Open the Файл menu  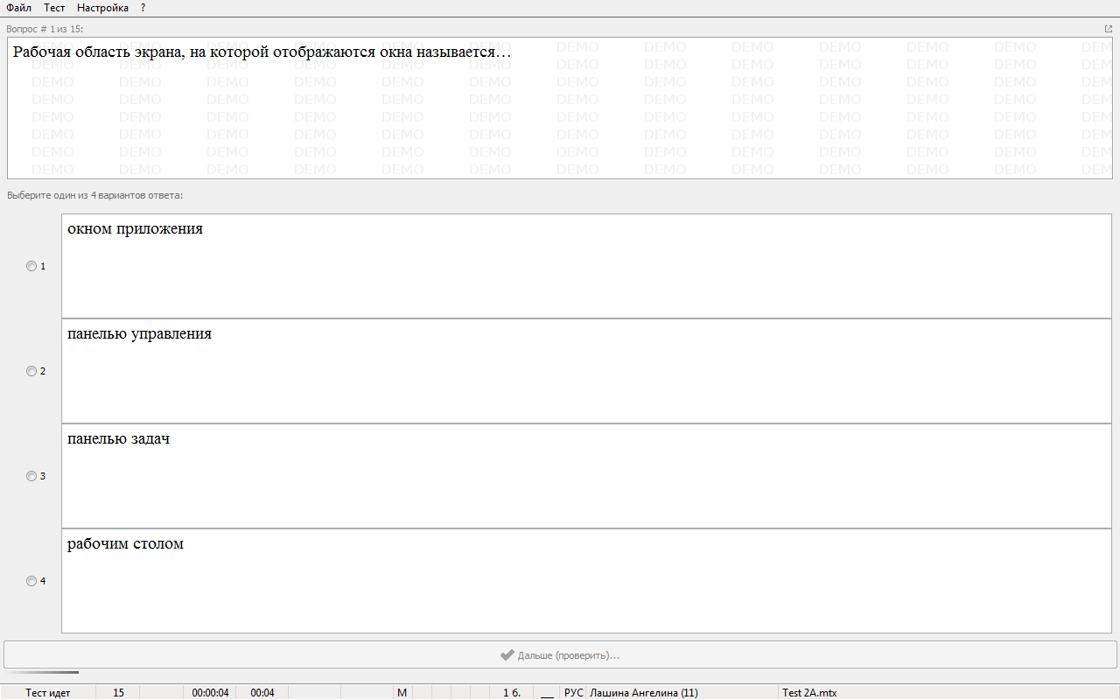tap(19, 8)
